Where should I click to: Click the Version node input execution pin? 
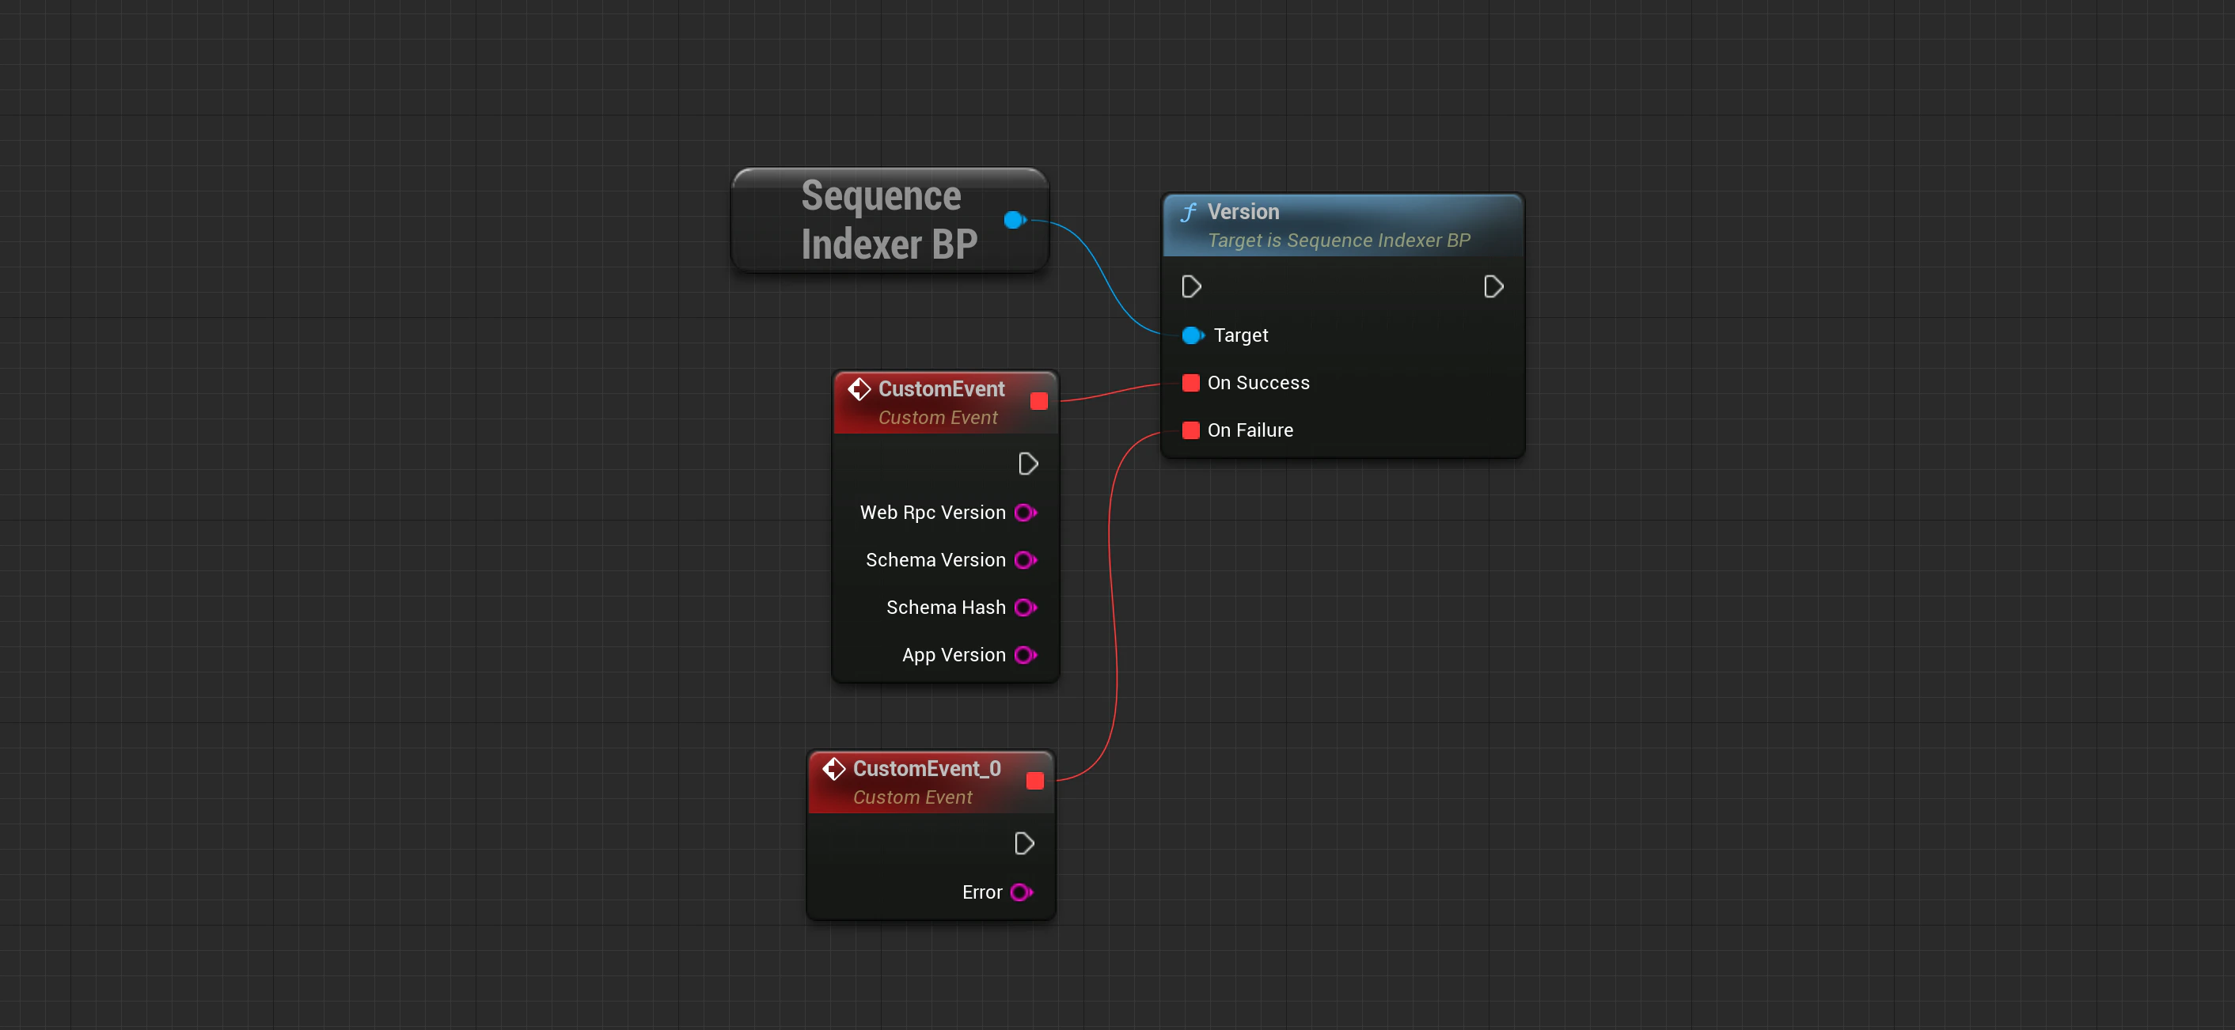point(1191,287)
